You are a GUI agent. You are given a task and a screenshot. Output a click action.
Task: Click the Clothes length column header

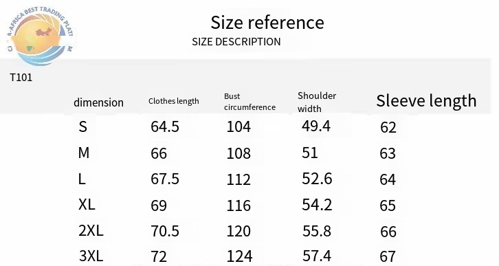point(174,101)
